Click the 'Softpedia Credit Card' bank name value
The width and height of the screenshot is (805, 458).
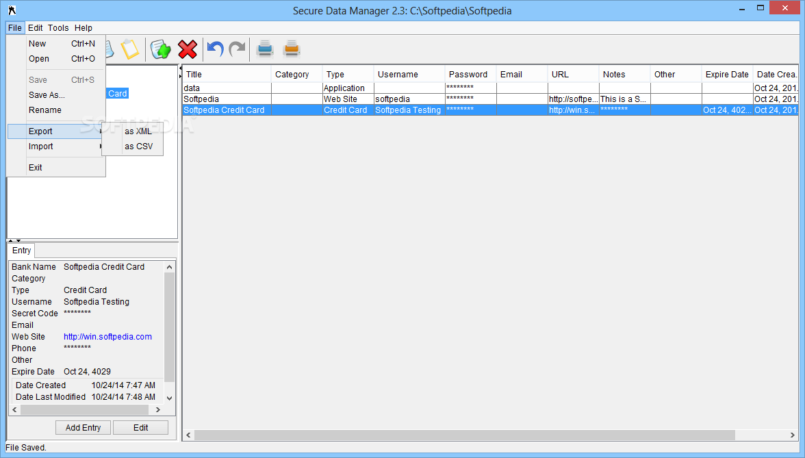[x=104, y=267]
